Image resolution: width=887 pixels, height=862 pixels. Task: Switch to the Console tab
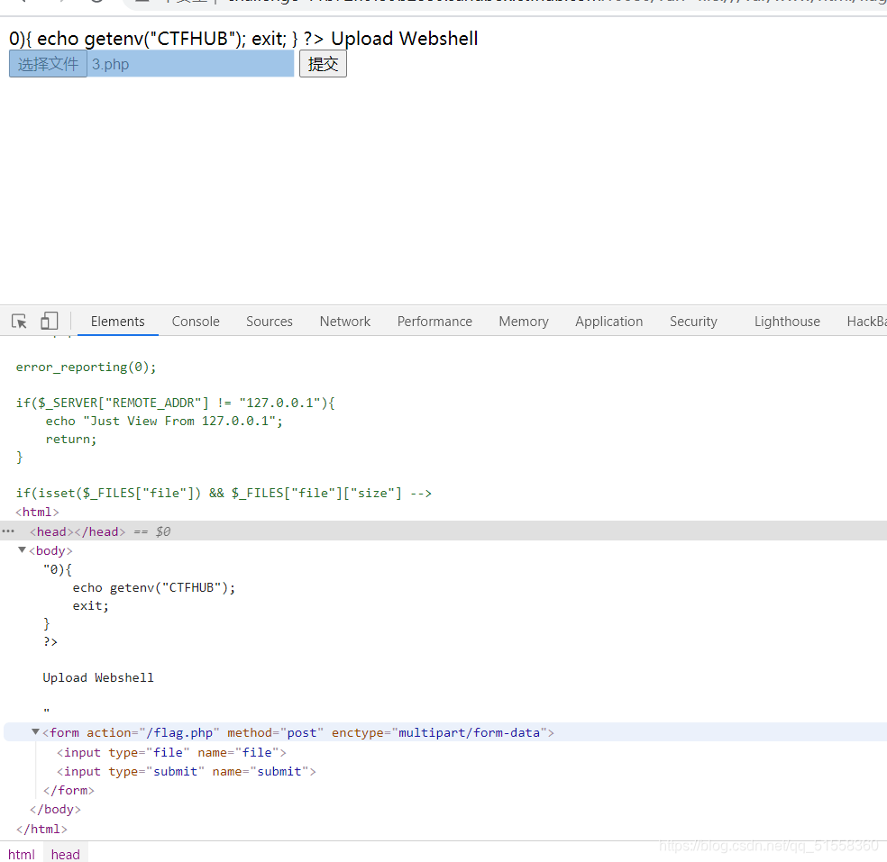(196, 321)
